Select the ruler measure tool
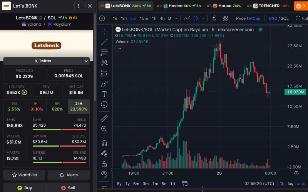The image size is (308, 192). [104, 119]
